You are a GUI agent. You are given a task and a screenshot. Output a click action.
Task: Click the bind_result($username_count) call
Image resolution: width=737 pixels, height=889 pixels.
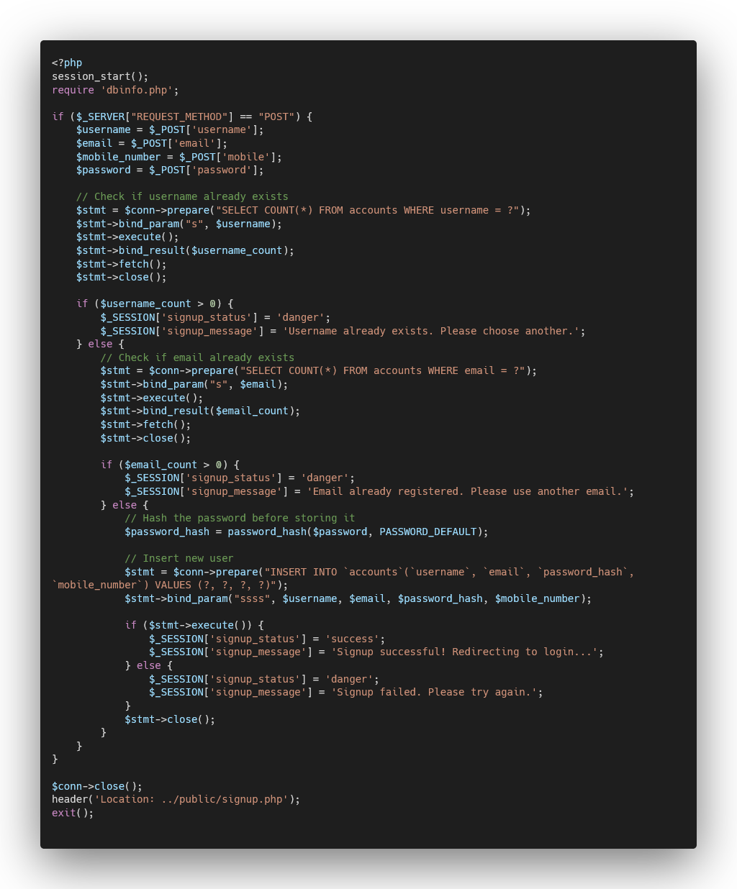pos(184,250)
